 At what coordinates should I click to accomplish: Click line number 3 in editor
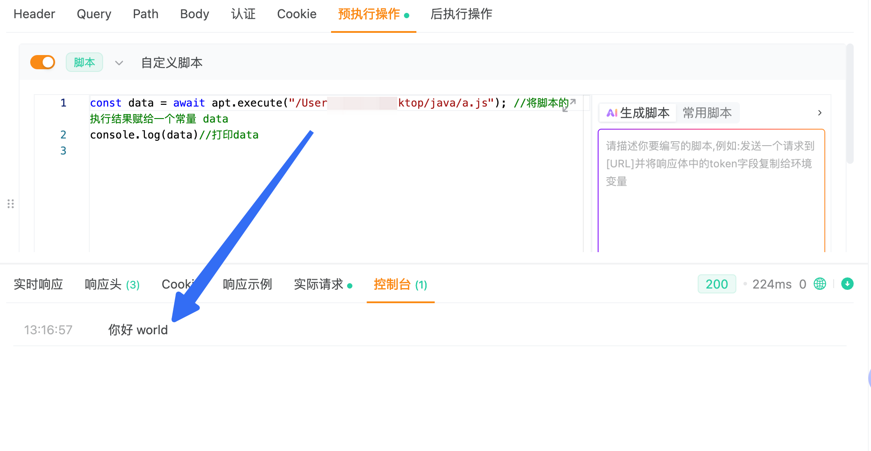coord(63,151)
